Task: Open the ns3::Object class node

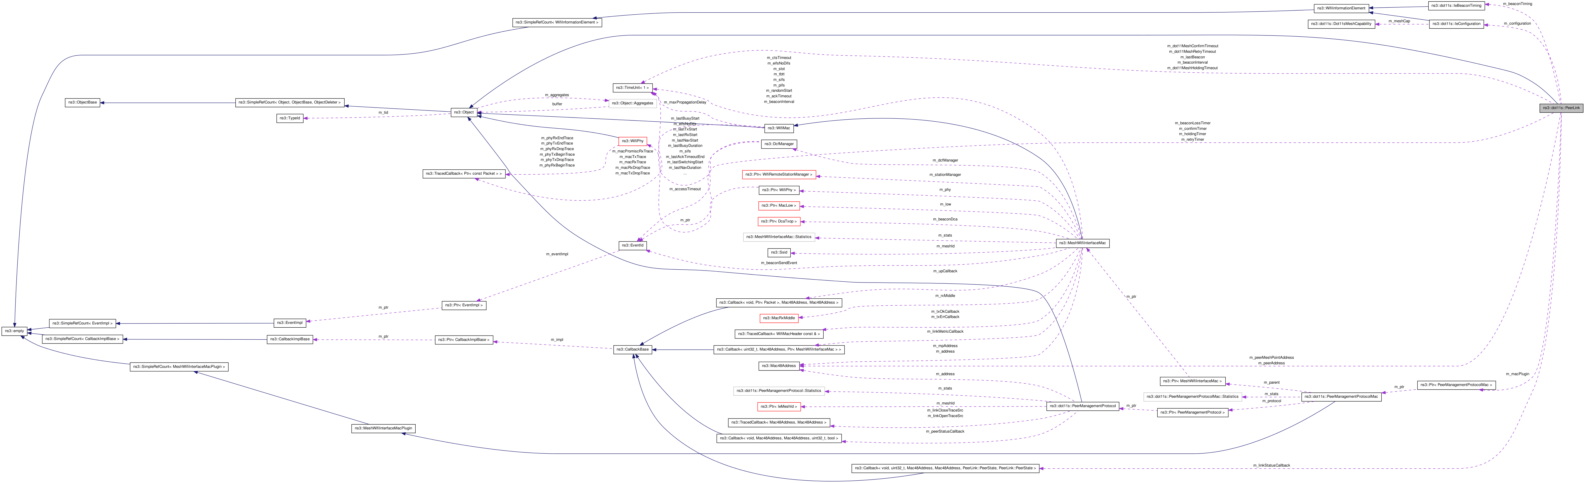Action: (464, 113)
